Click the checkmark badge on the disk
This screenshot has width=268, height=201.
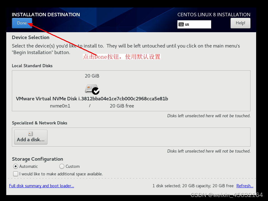(x=96, y=91)
